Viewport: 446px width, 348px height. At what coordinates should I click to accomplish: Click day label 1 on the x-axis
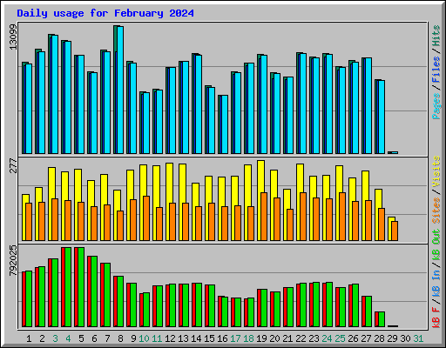[29, 338]
